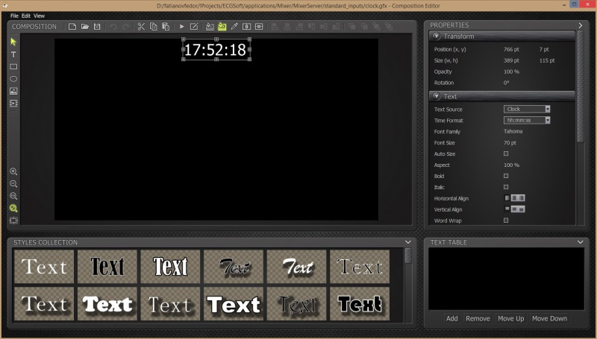Select the Image insert tool

click(13, 91)
